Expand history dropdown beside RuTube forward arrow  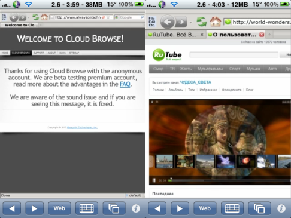(190, 22)
